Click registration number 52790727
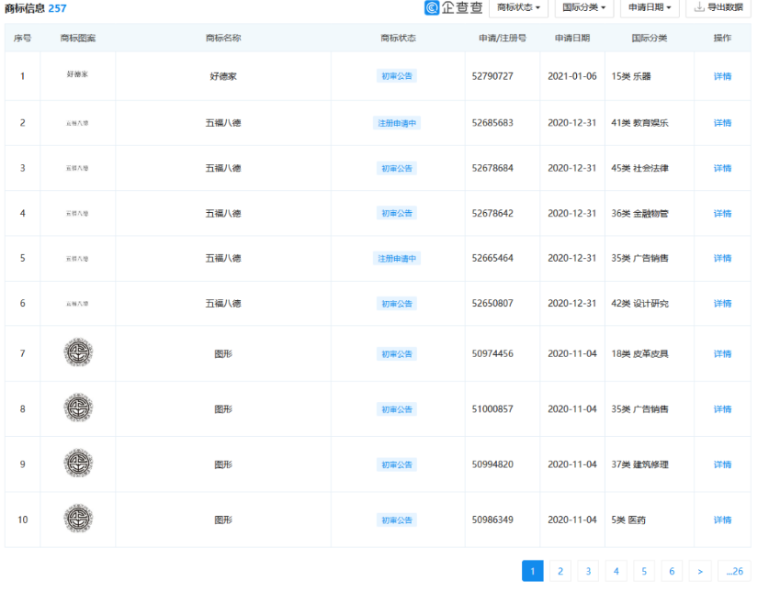The width and height of the screenshot is (769, 592). pos(492,76)
